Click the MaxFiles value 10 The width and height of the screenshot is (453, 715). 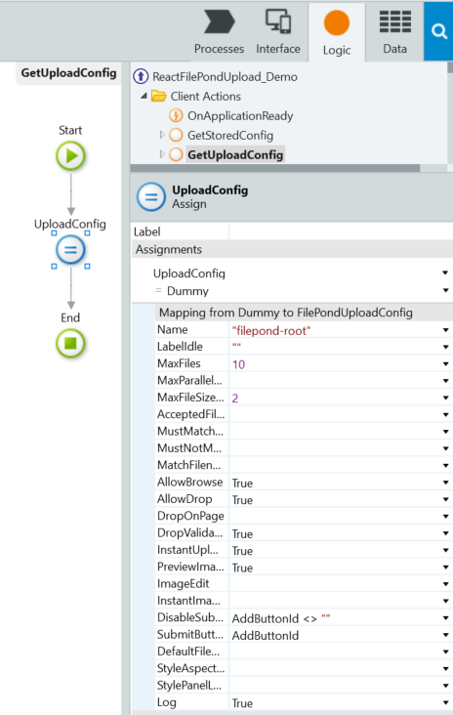point(238,364)
